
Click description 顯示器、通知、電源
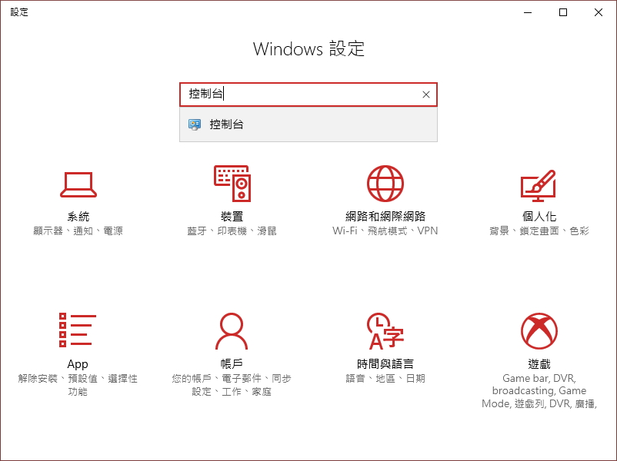78,230
